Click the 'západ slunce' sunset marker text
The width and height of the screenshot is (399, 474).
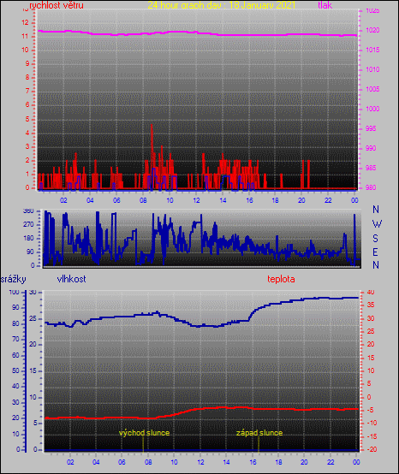pos(259,433)
